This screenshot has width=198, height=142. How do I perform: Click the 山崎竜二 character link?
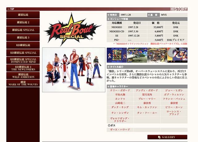point(120,103)
